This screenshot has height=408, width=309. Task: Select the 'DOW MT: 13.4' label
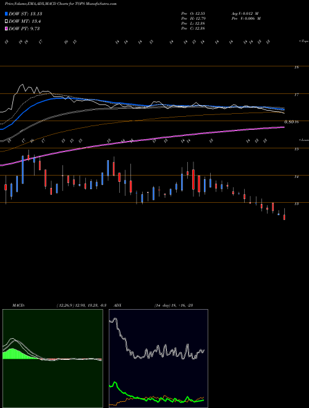[x=25, y=22]
